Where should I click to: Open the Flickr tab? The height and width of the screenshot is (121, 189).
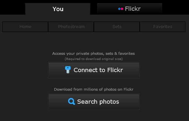tap(129, 9)
